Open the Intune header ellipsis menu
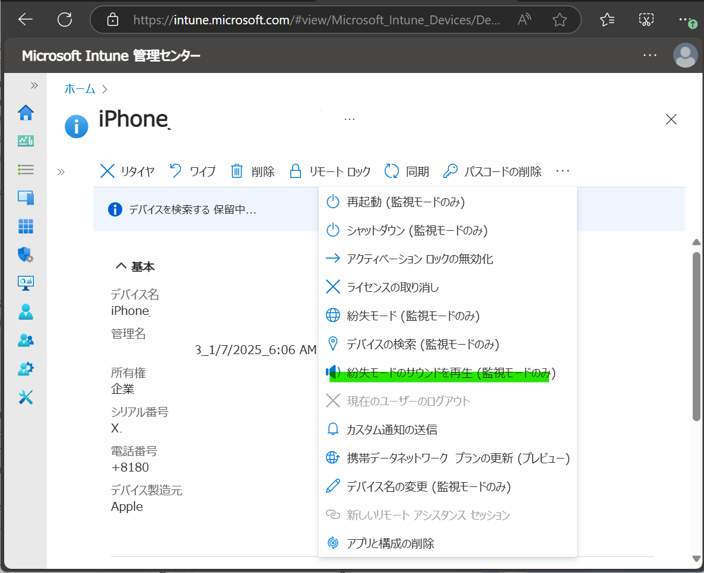Image resolution: width=704 pixels, height=573 pixels. point(649,55)
